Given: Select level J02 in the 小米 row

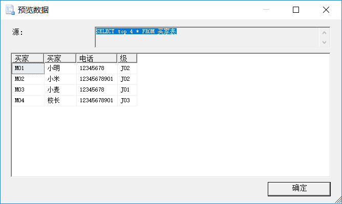Looking at the screenshot, I should click(x=127, y=79).
